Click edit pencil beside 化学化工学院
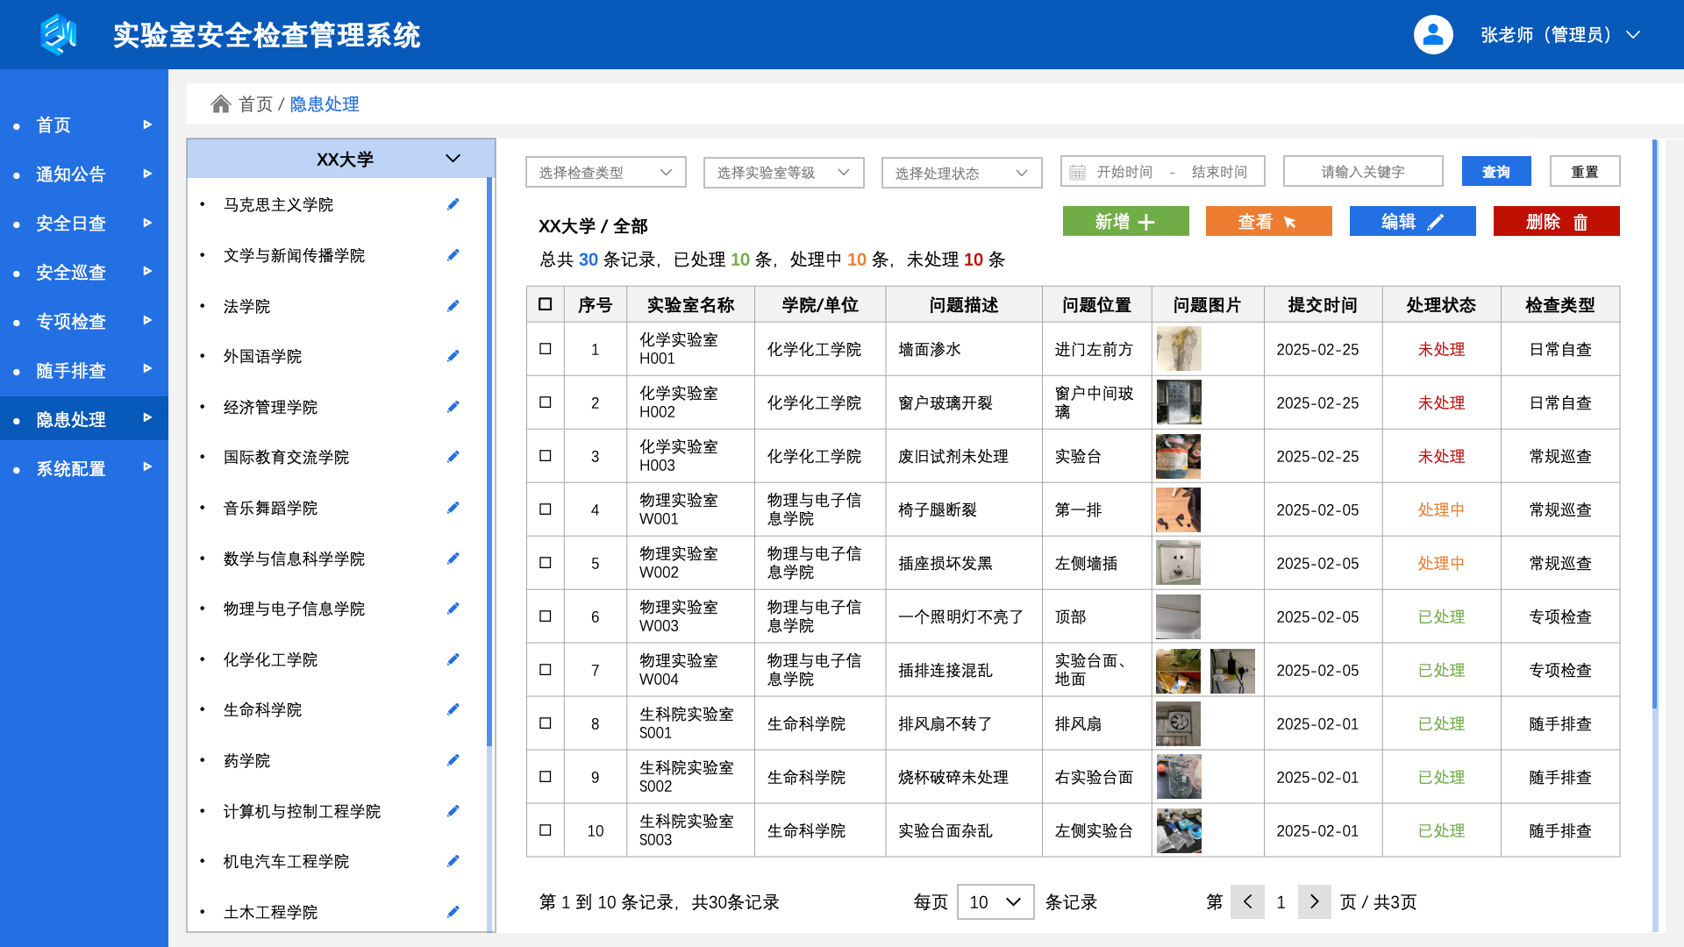This screenshot has width=1684, height=947. pos(453,659)
